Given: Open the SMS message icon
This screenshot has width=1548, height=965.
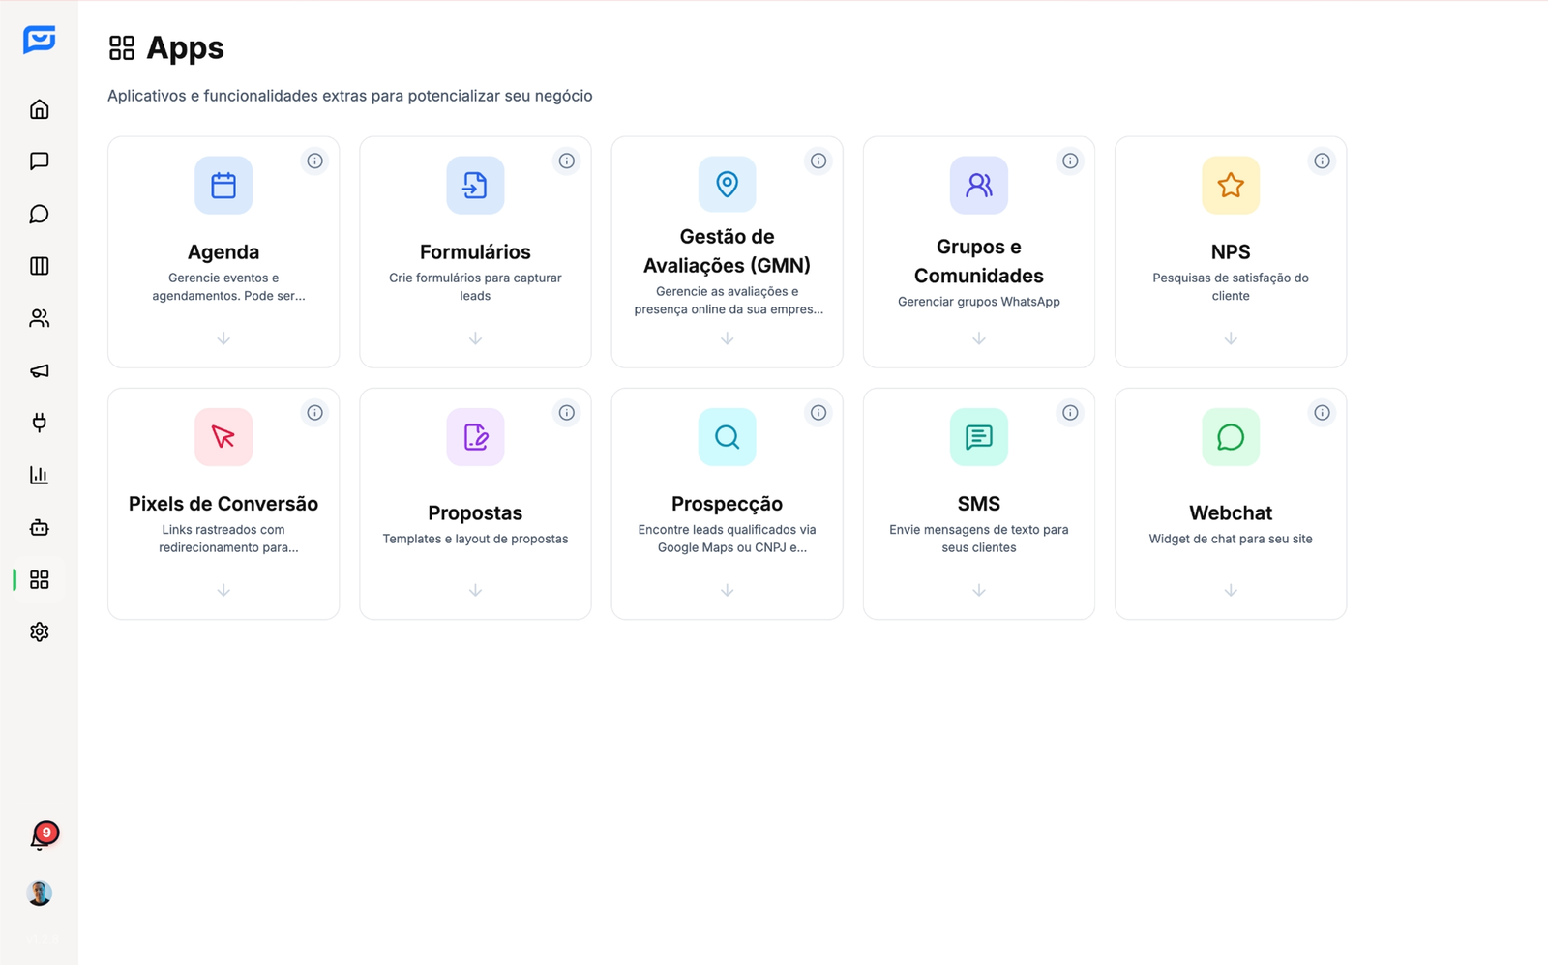Looking at the screenshot, I should pos(978,436).
